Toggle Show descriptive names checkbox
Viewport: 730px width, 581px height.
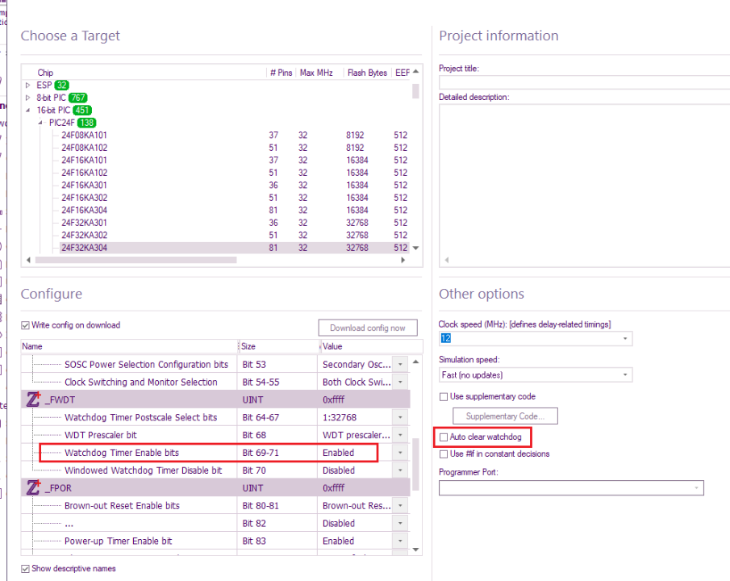pos(26,569)
